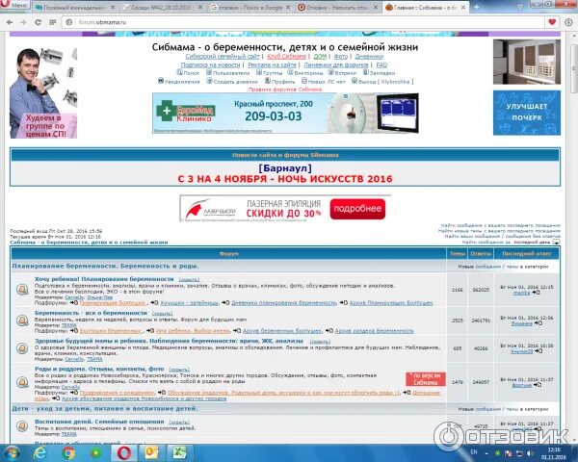Open Реклама на сайте link

point(272,64)
